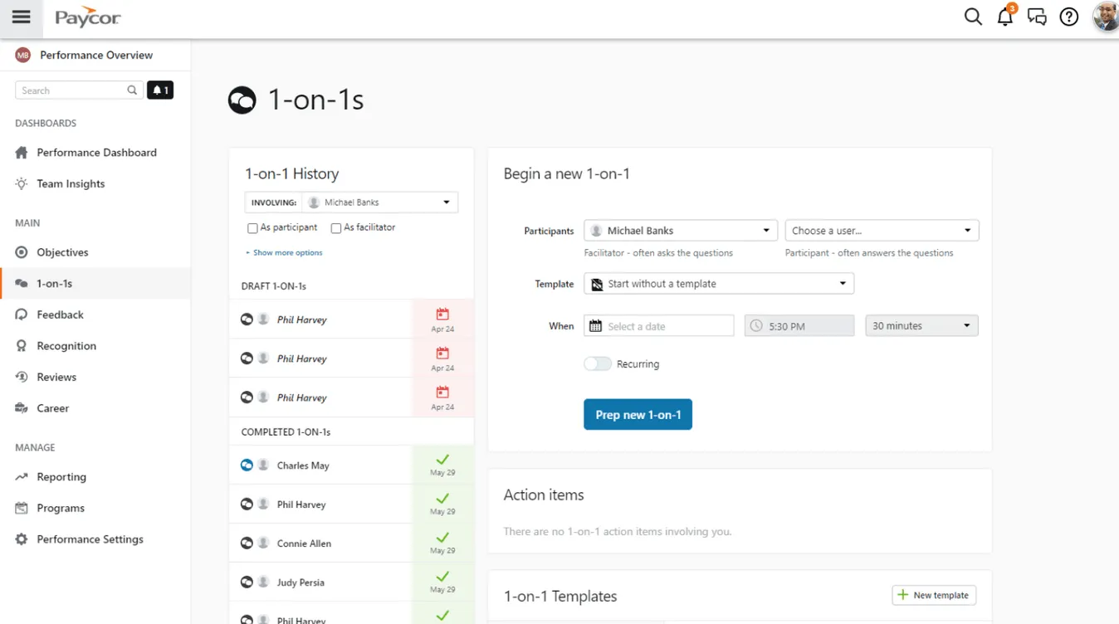Open the hamburger navigation menu
The width and height of the screenshot is (1119, 624).
click(x=21, y=17)
